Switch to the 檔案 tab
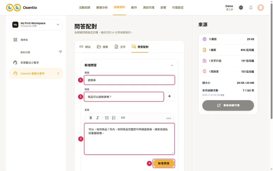Screen dimensions: 273x171 [x=102, y=47]
